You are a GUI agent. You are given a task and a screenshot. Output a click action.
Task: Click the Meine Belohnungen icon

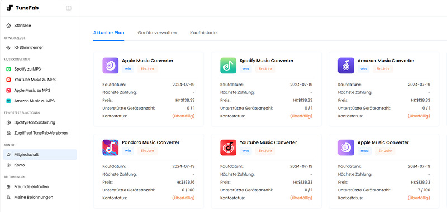pyautogui.click(x=8, y=197)
